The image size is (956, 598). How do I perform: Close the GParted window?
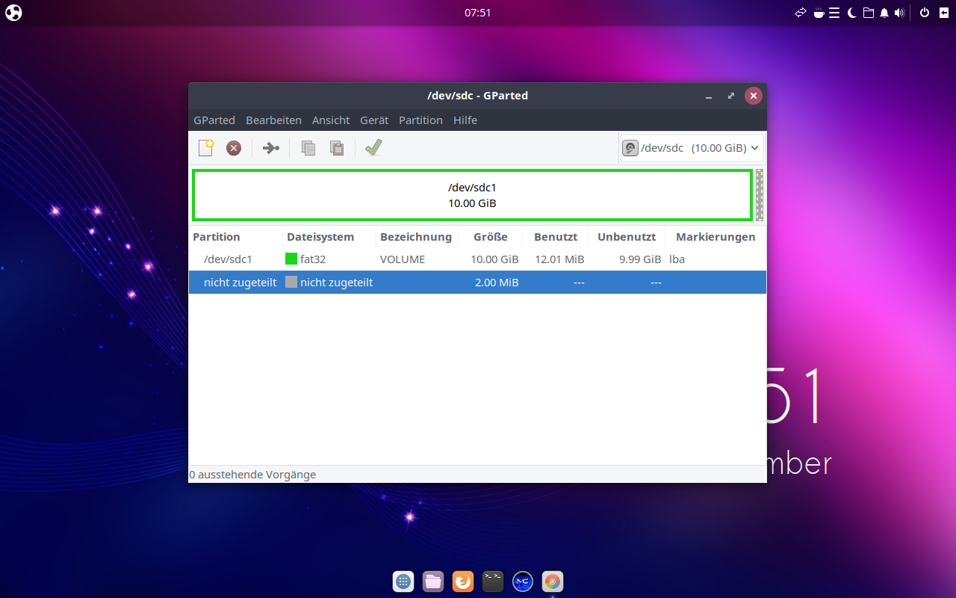754,96
